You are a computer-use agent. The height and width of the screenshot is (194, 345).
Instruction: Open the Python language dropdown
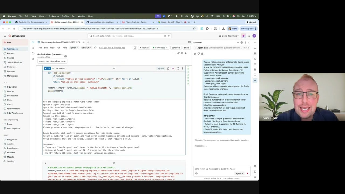[x=74, y=48]
